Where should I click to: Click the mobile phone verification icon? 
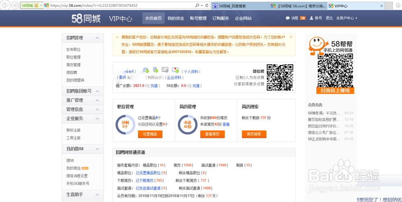tap(155, 70)
